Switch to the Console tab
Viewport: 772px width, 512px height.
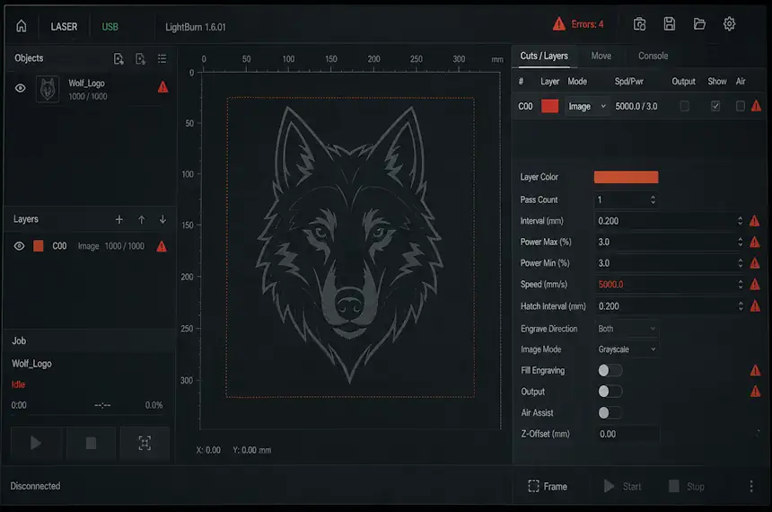tap(654, 57)
